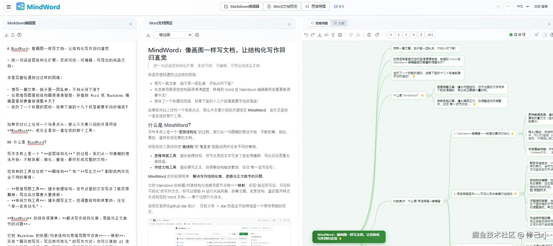Open the mind map code view icon
Image resolution: width=553 pixels, height=246 pixels.
coord(326,35)
